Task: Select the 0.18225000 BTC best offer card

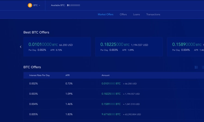Action: (x=129, y=47)
